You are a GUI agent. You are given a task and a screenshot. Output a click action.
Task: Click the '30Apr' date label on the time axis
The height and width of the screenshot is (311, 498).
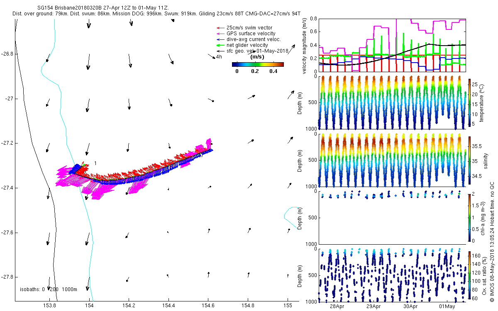point(410,306)
